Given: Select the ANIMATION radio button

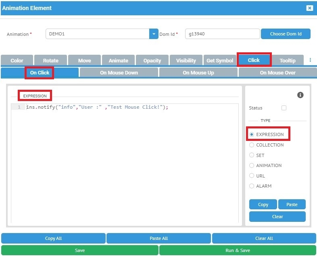Looking at the screenshot, I should click(252, 165).
